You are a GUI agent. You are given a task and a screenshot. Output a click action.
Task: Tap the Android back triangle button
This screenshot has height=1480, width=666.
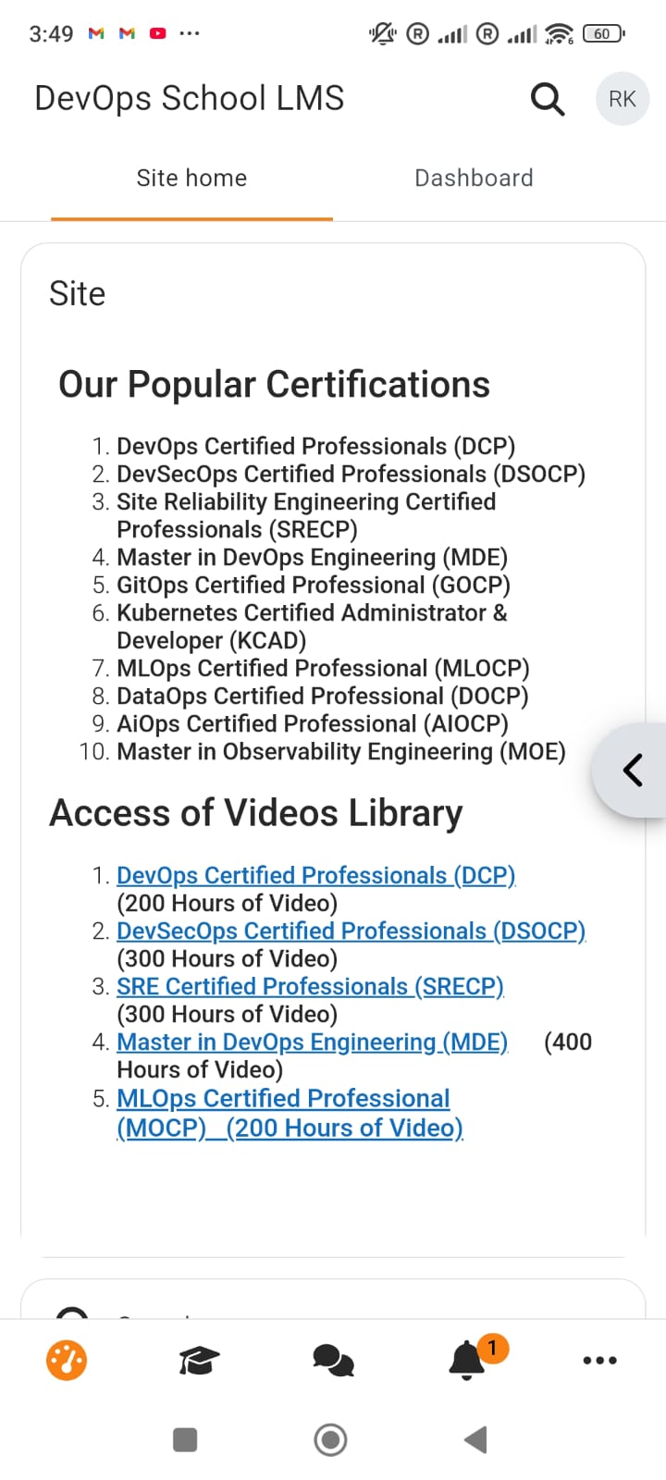coord(475,1439)
